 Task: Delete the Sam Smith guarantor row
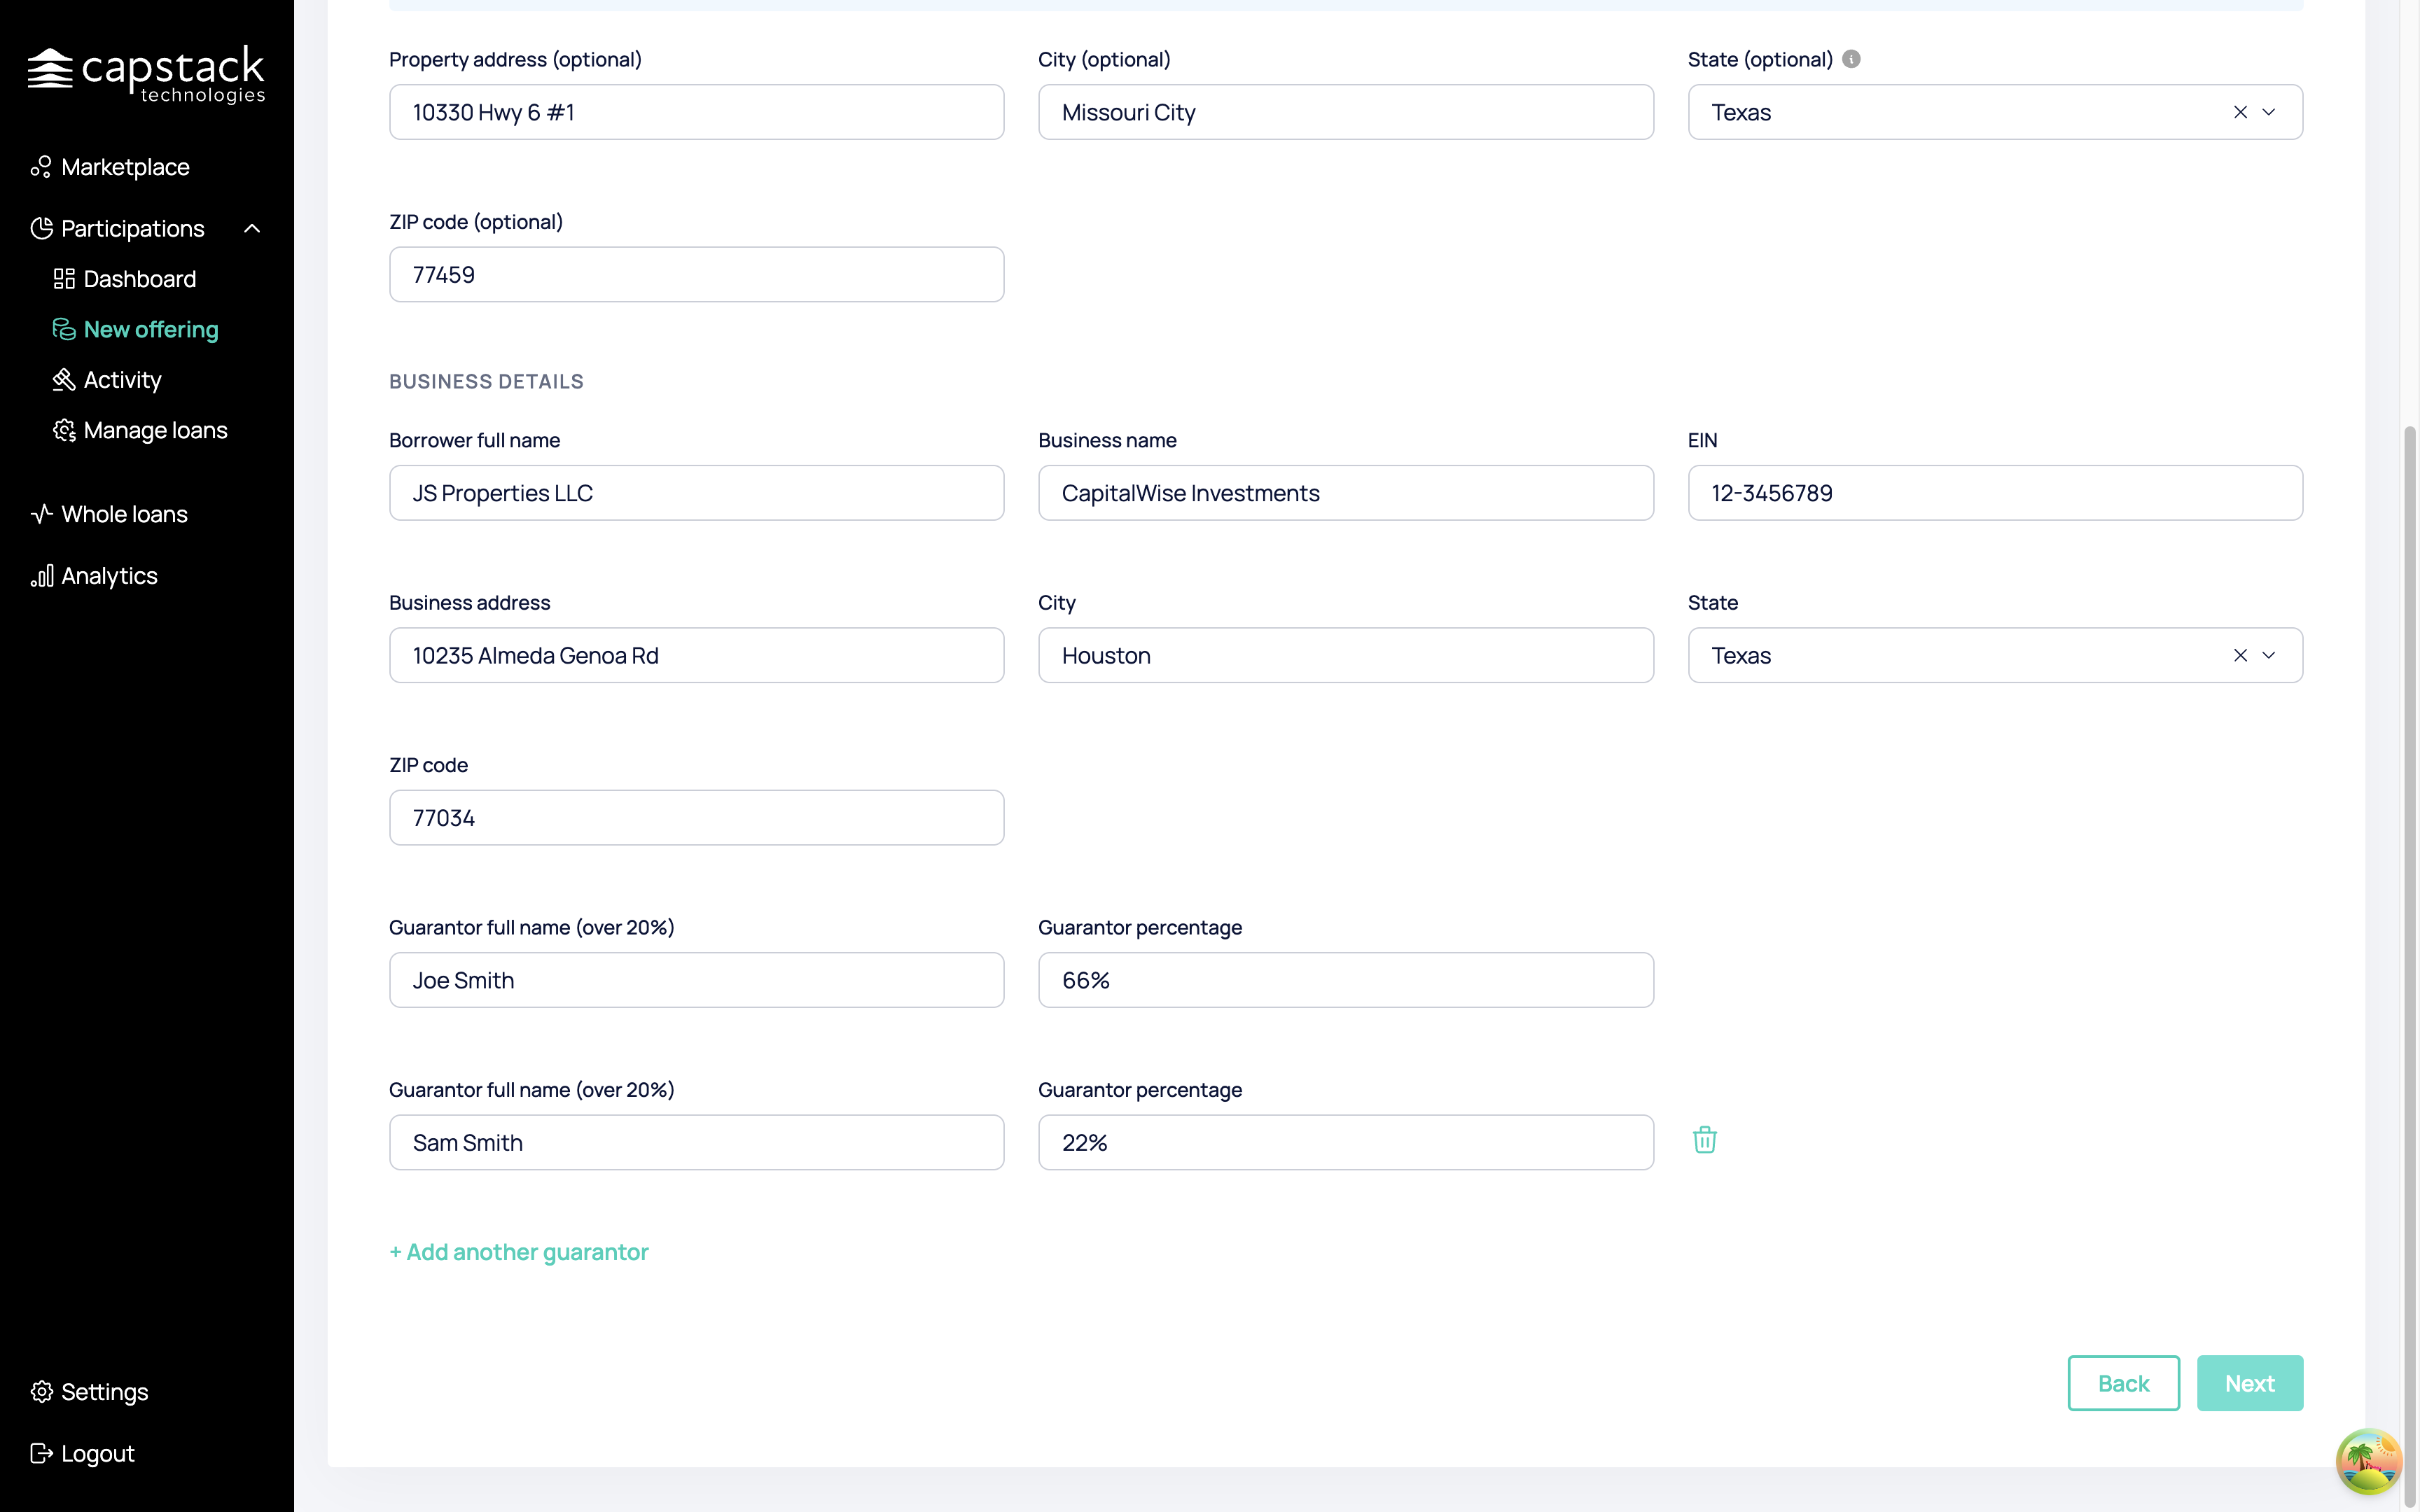point(1705,1140)
